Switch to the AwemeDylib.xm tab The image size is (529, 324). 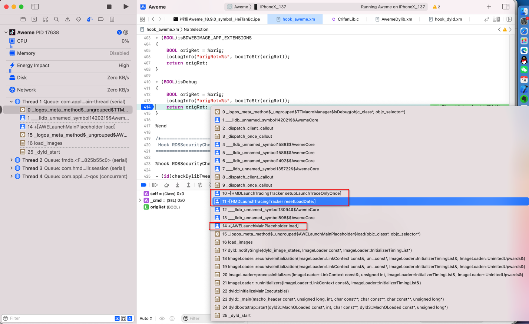tap(393, 19)
